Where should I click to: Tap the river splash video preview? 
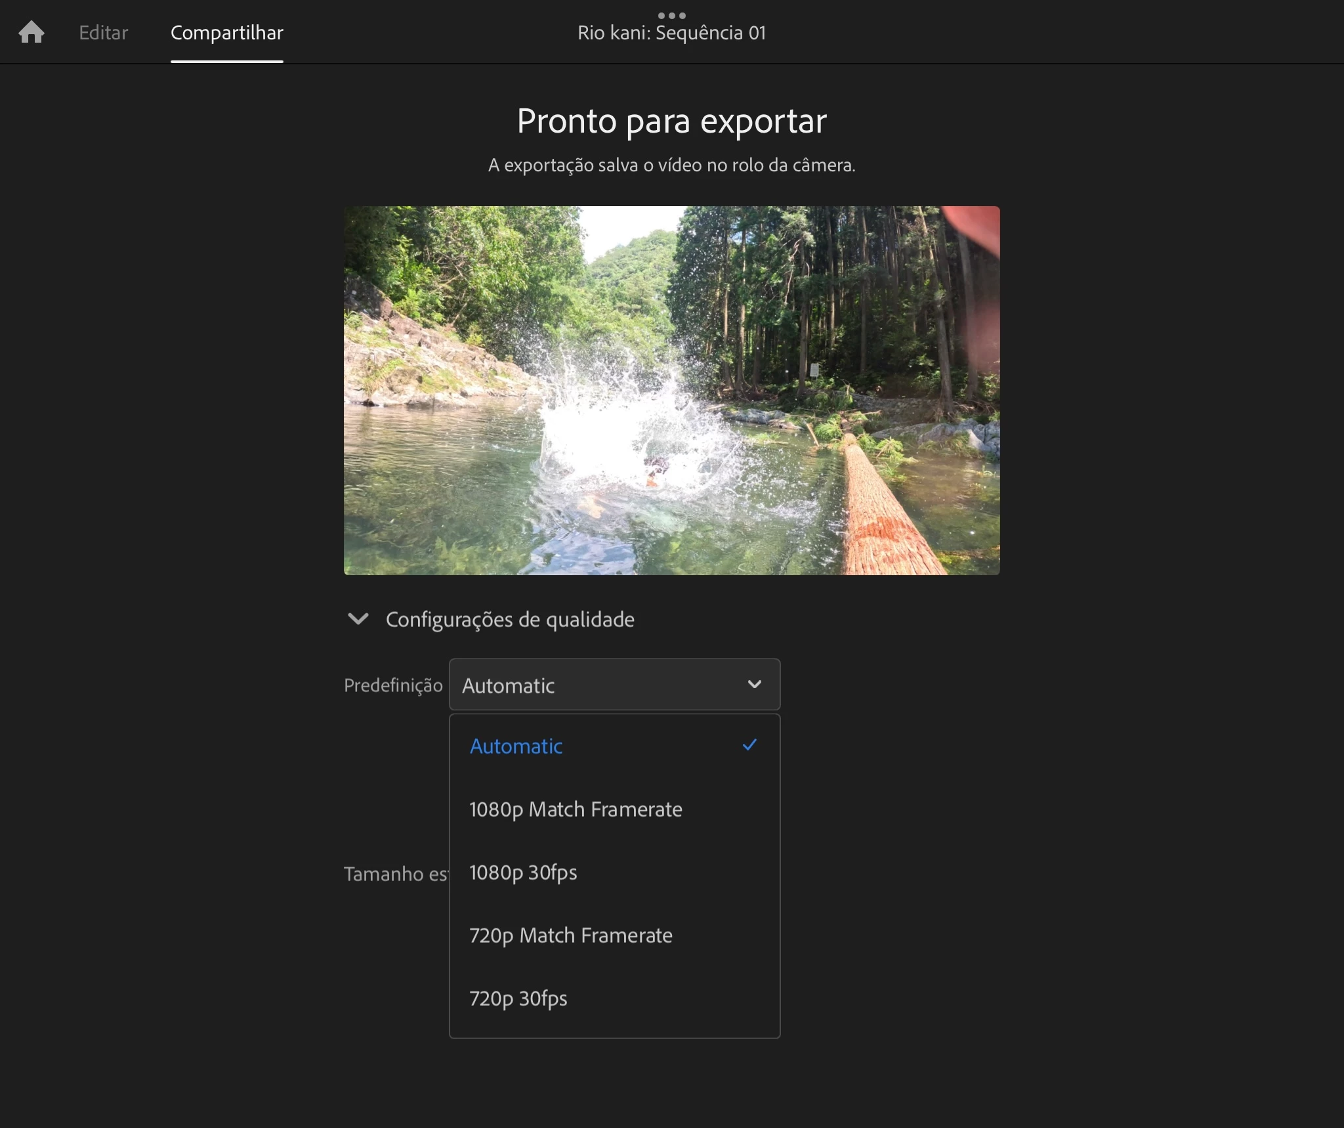671,391
